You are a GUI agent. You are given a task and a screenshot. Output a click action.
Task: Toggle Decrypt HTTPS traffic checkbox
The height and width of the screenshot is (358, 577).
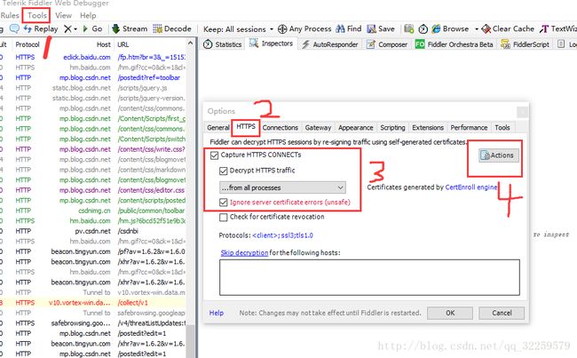(x=223, y=171)
